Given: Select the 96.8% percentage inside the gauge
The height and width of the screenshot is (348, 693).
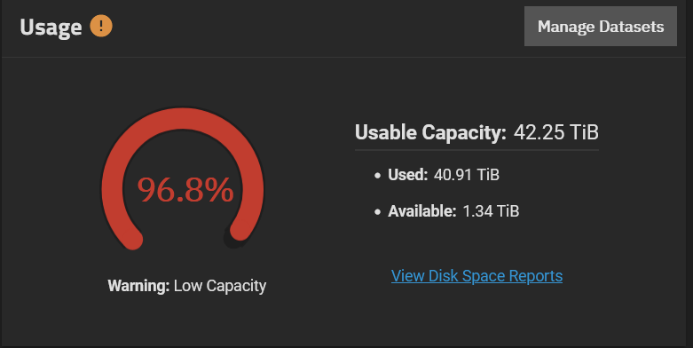Looking at the screenshot, I should [x=185, y=190].
